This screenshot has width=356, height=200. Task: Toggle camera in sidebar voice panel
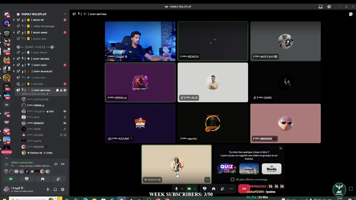click(x=11, y=179)
